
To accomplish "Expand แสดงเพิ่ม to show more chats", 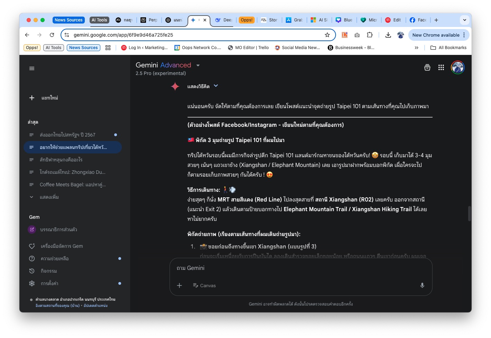I will pos(49,197).
